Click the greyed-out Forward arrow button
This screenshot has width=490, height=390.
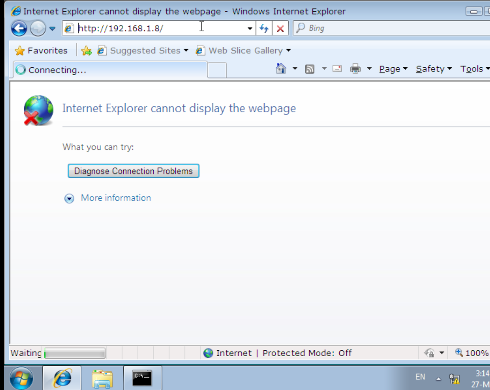click(38, 28)
